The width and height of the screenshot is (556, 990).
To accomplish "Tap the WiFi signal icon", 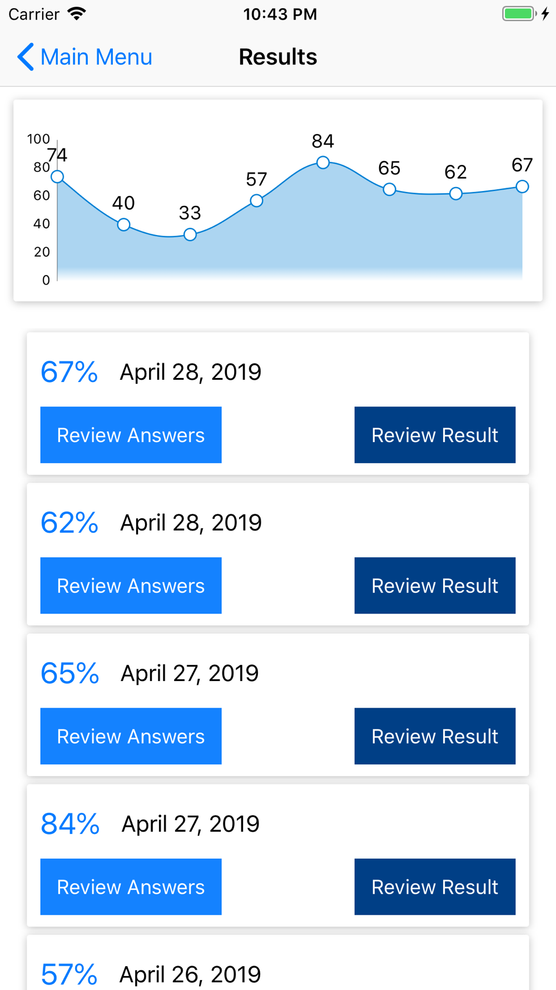I will click(77, 13).
